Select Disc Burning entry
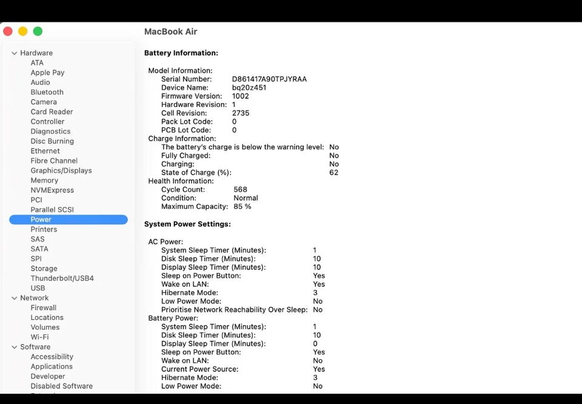Screen dimensions: 582x404 click(52, 141)
